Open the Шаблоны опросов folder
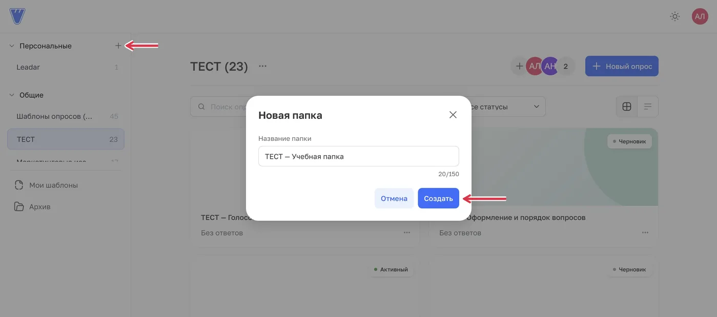This screenshot has height=317, width=717. pos(66,116)
